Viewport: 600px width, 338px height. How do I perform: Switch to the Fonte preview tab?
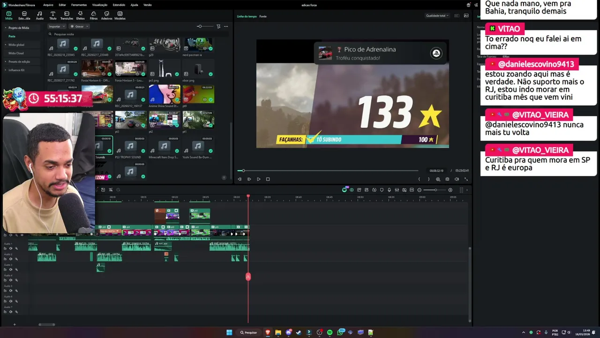[263, 16]
